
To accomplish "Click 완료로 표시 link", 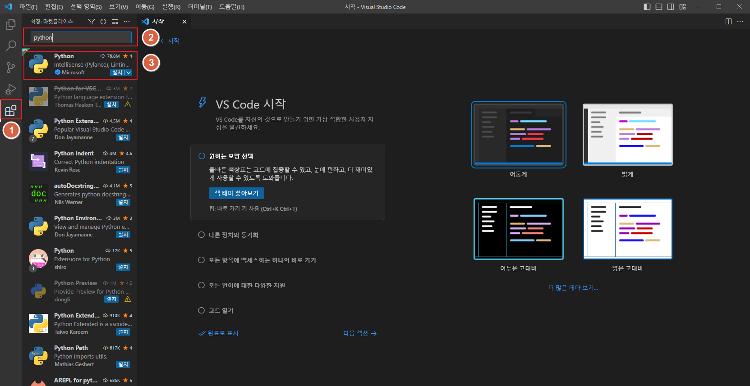I will (219, 333).
